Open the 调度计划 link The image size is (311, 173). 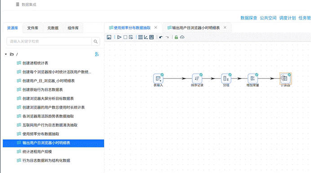click(287, 18)
